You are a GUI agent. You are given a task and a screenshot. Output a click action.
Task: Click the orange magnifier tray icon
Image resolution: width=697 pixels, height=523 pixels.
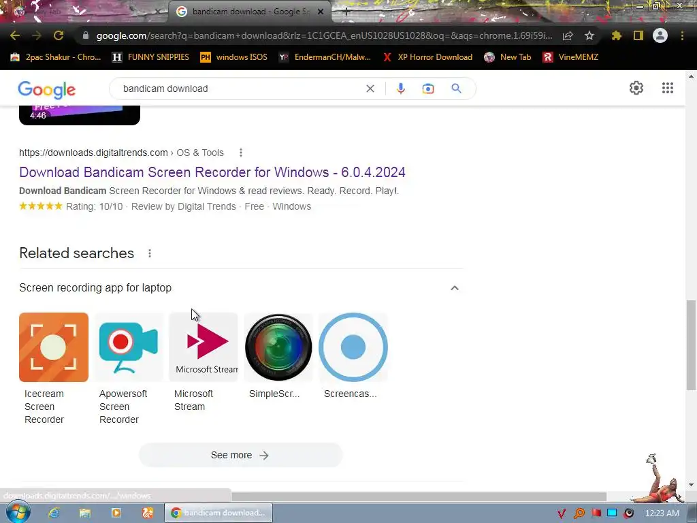[x=579, y=513]
